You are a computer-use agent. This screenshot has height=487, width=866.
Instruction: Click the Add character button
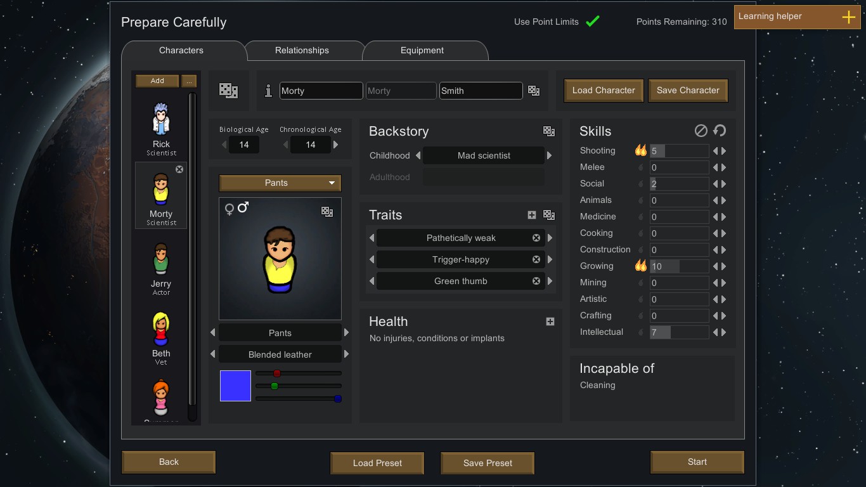click(157, 81)
